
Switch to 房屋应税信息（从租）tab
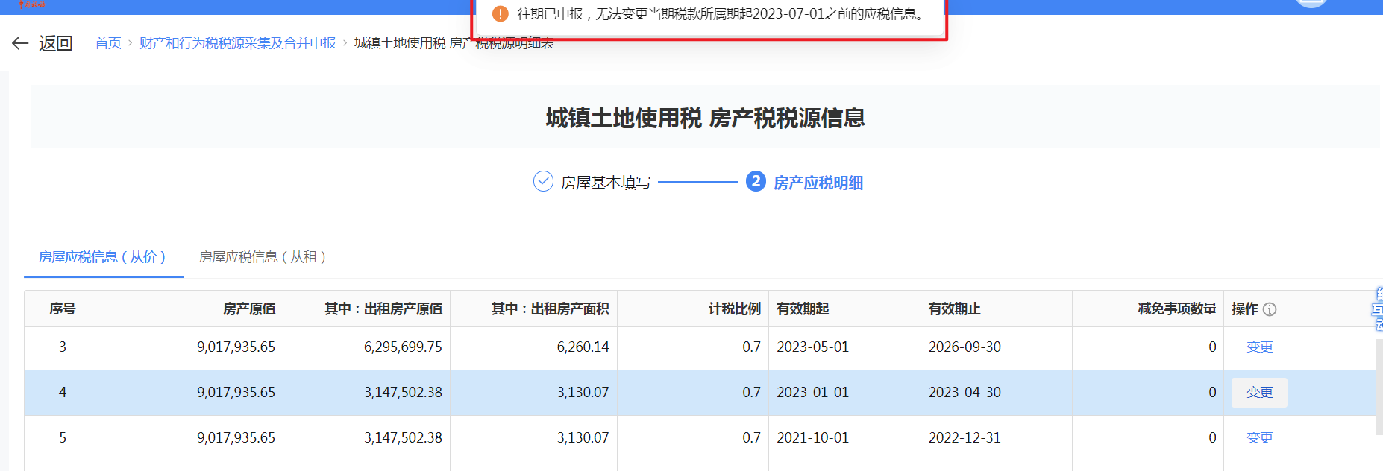click(262, 257)
